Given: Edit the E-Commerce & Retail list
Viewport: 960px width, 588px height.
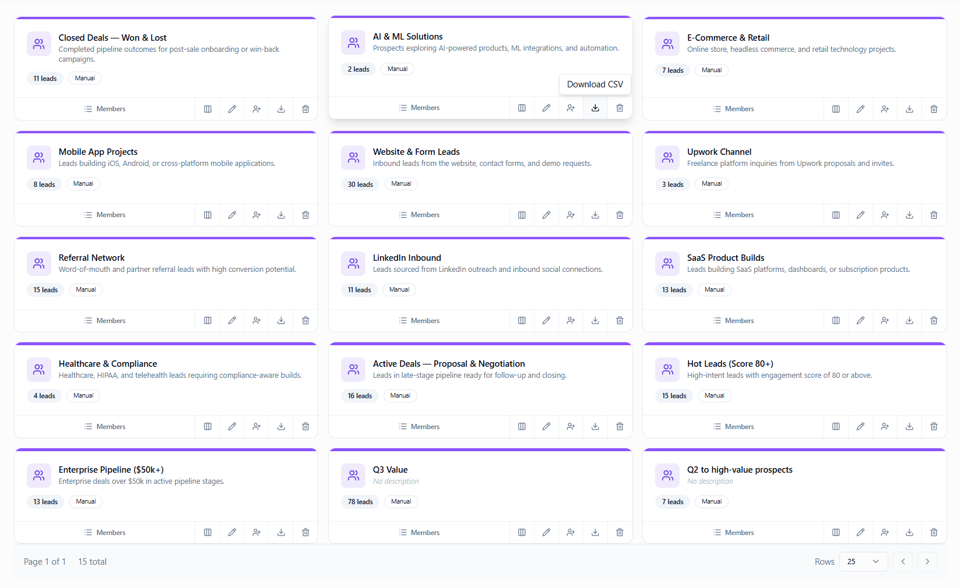Looking at the screenshot, I should pos(860,109).
